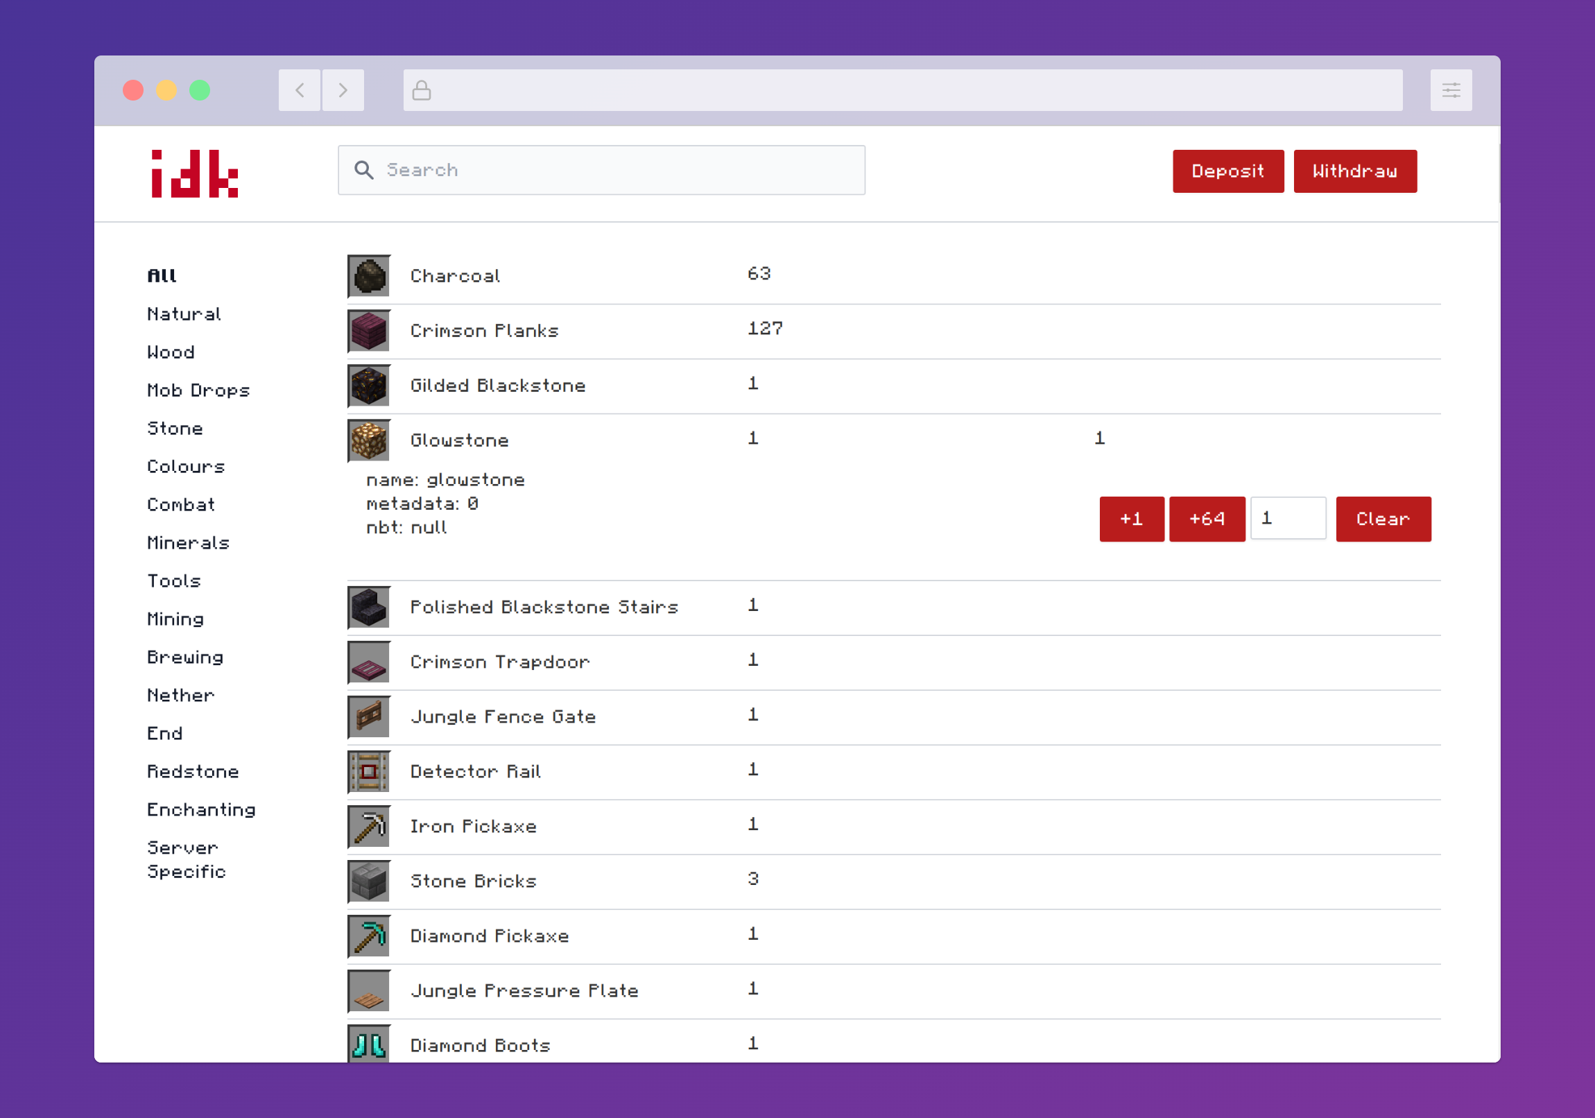The width and height of the screenshot is (1595, 1118).
Task: Open the Mob Drops category
Action: coord(198,390)
